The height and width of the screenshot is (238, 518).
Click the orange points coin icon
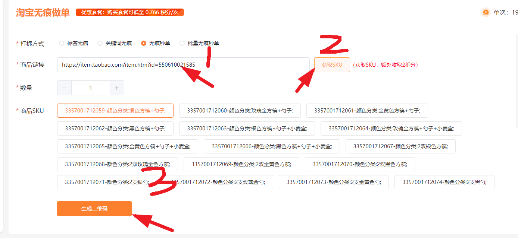[486, 12]
